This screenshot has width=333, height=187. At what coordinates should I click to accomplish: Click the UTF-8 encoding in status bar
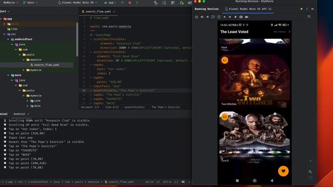[x=167, y=182]
